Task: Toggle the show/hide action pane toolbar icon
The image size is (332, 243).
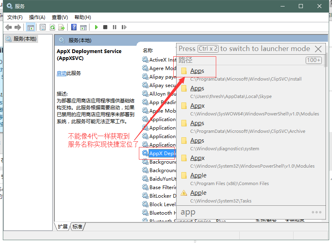Action: [x=83, y=27]
